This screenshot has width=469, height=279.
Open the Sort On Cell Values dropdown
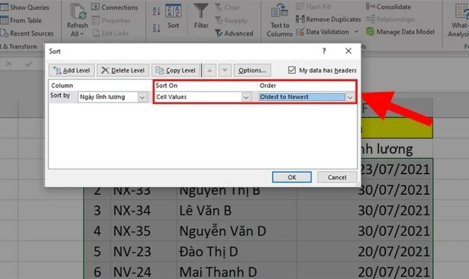(x=246, y=97)
